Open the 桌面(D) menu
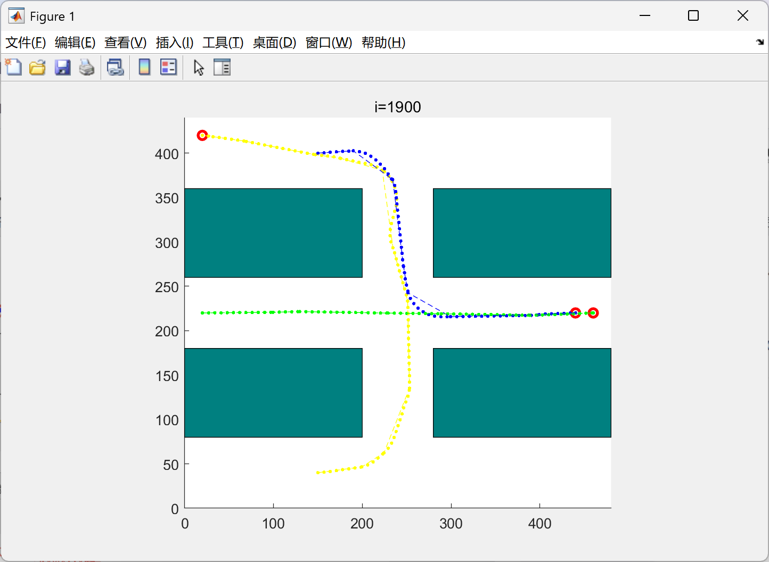This screenshot has height=562, width=769. tap(274, 43)
